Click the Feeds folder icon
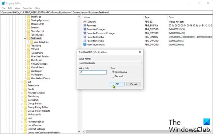This screenshot has width=213, height=134. click(x=25, y=89)
